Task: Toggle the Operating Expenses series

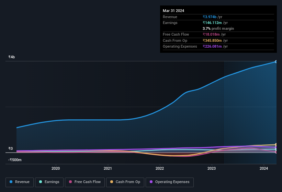Action: pyautogui.click(x=170, y=182)
